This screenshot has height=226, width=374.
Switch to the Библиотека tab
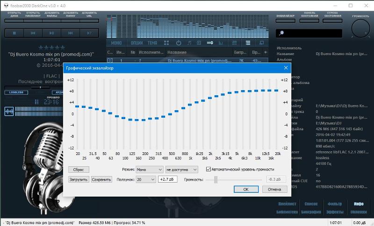coord(287,212)
